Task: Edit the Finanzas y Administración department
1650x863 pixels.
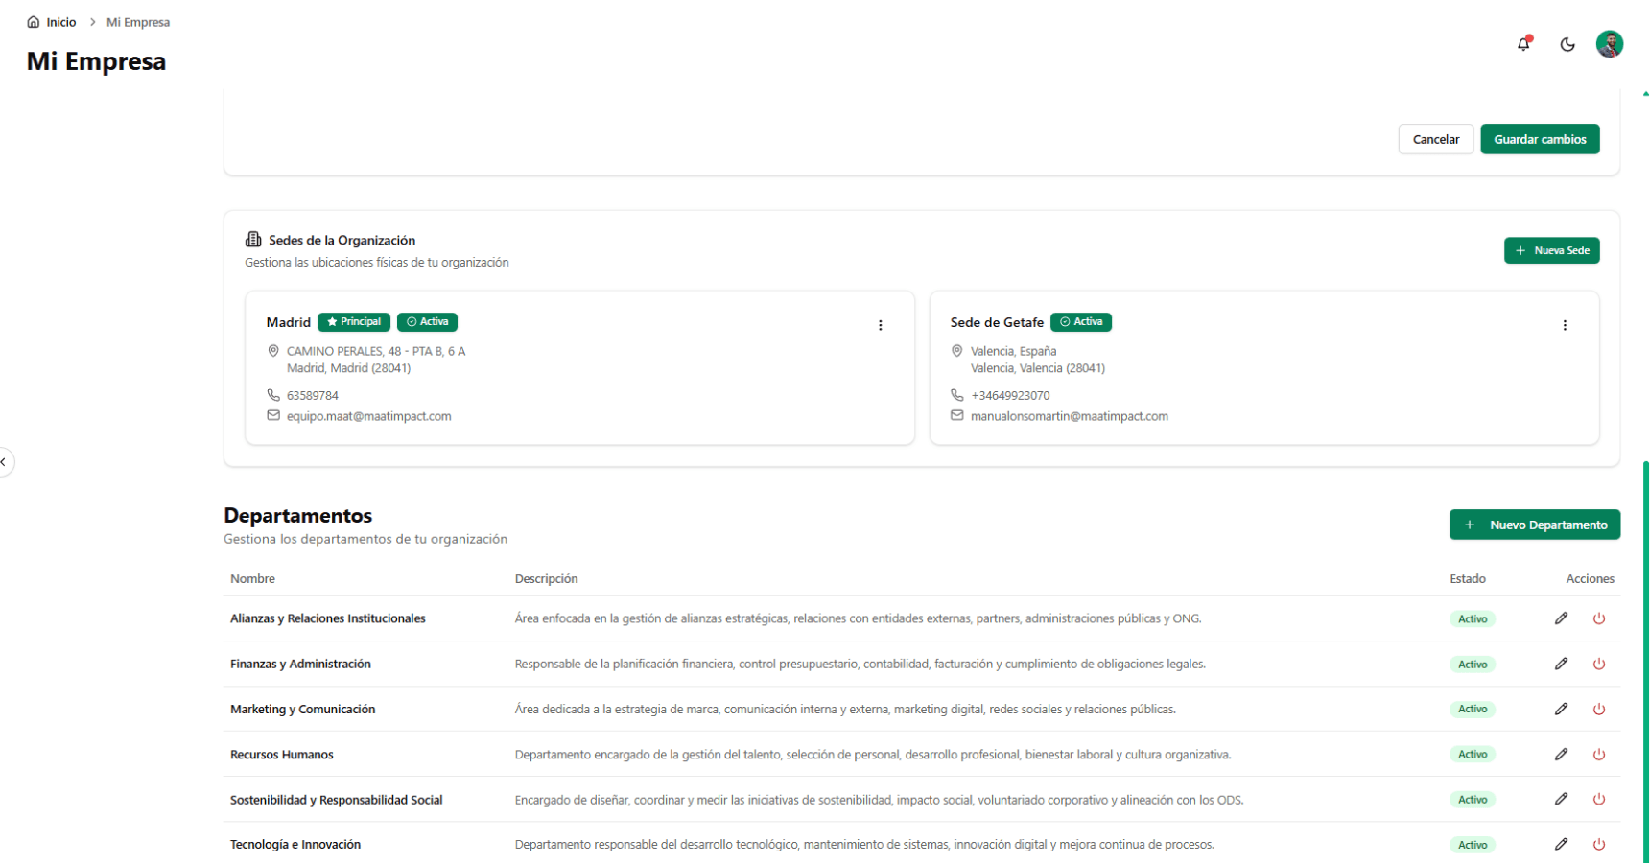Action: tap(1562, 664)
